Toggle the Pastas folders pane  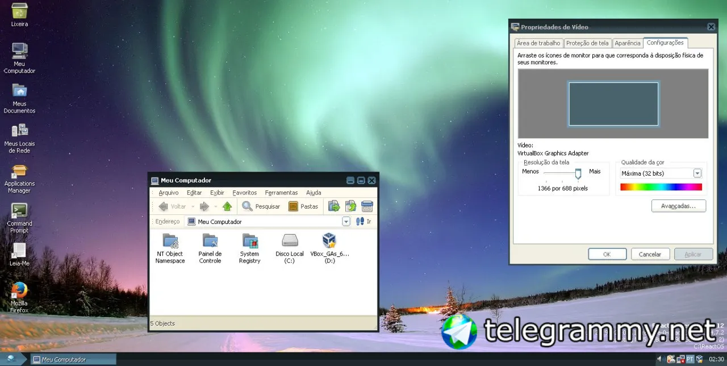pos(303,206)
